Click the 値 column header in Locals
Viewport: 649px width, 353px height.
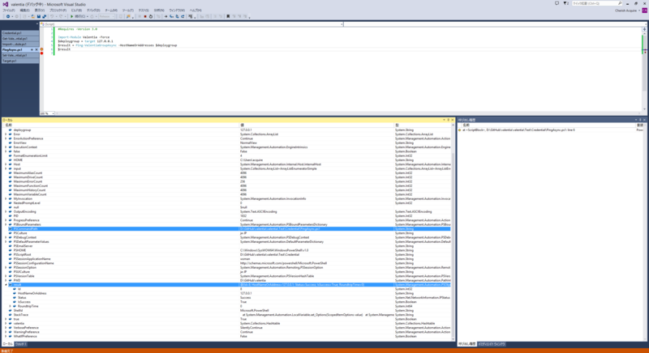316,125
